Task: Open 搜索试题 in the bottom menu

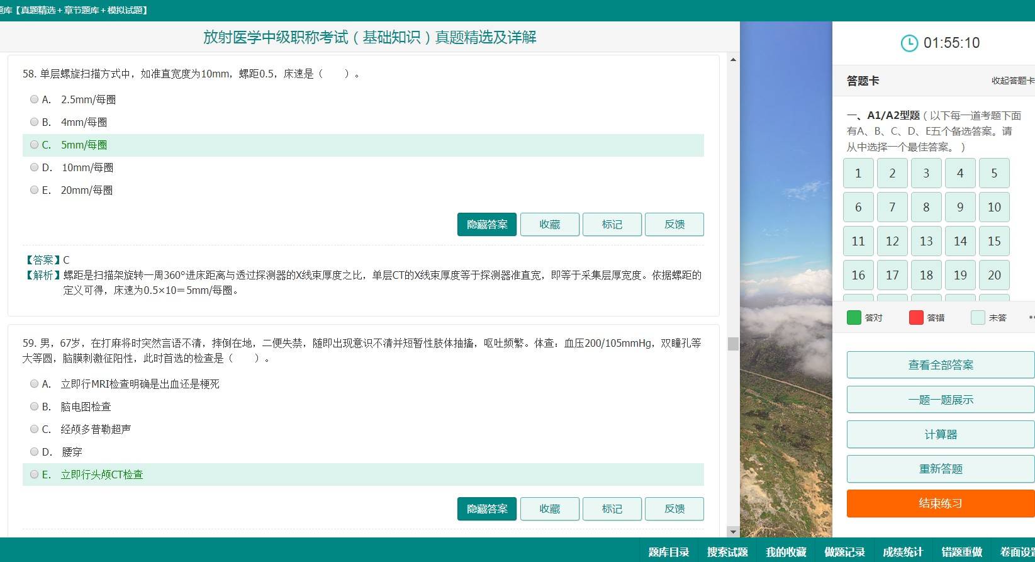Action: 727,552
